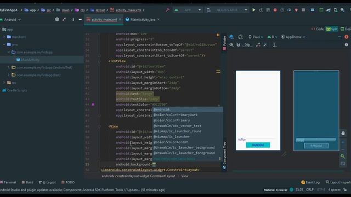
Task: Open the default margins 0dp dropdown
Action: [247, 45]
